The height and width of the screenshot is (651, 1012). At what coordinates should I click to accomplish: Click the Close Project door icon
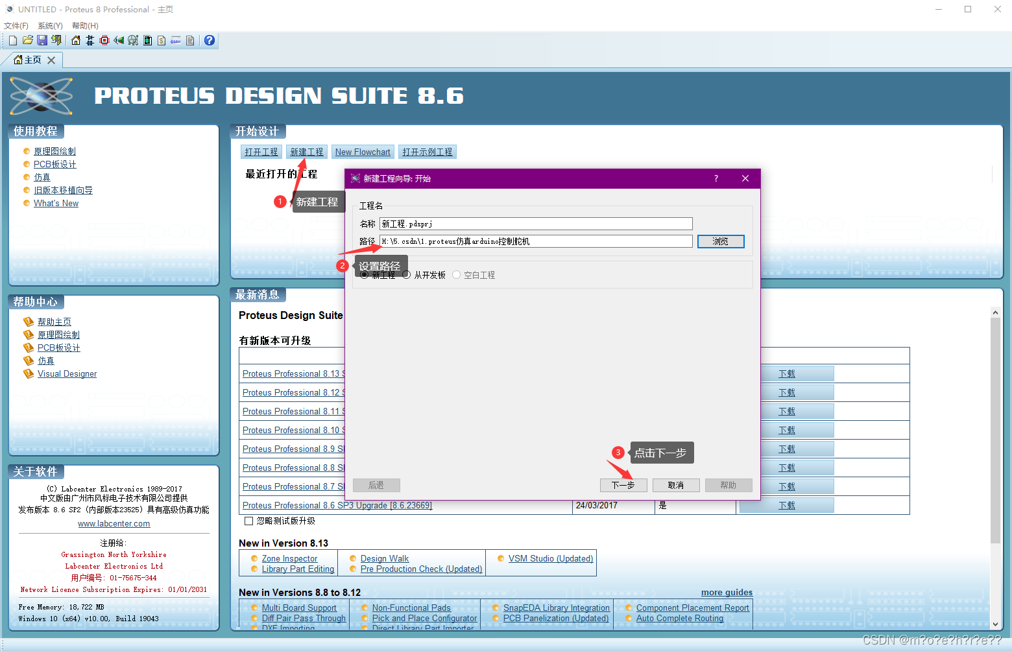(x=56, y=40)
